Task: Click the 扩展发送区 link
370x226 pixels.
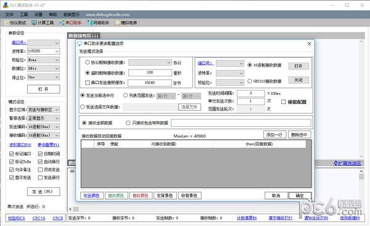Action: 347,163
